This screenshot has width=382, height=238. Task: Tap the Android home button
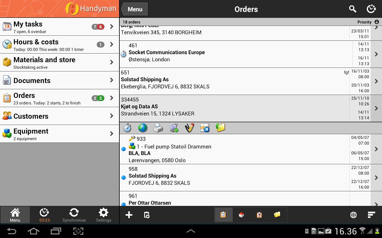[x=33, y=231]
